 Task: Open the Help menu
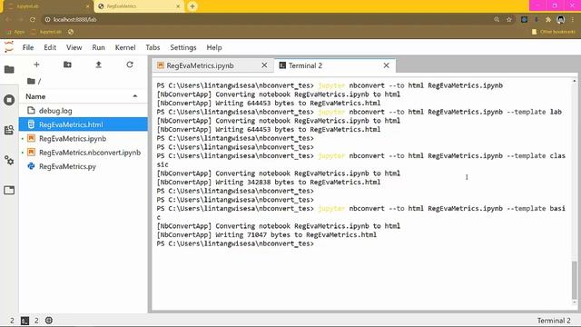(214, 47)
